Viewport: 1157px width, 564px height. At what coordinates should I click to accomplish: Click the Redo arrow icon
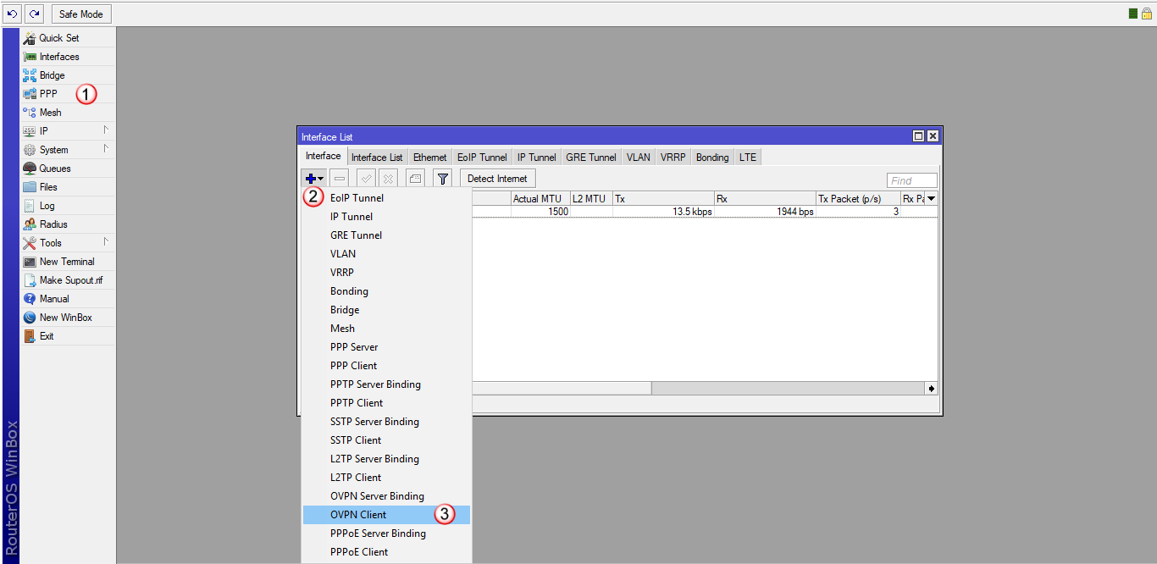pos(35,14)
